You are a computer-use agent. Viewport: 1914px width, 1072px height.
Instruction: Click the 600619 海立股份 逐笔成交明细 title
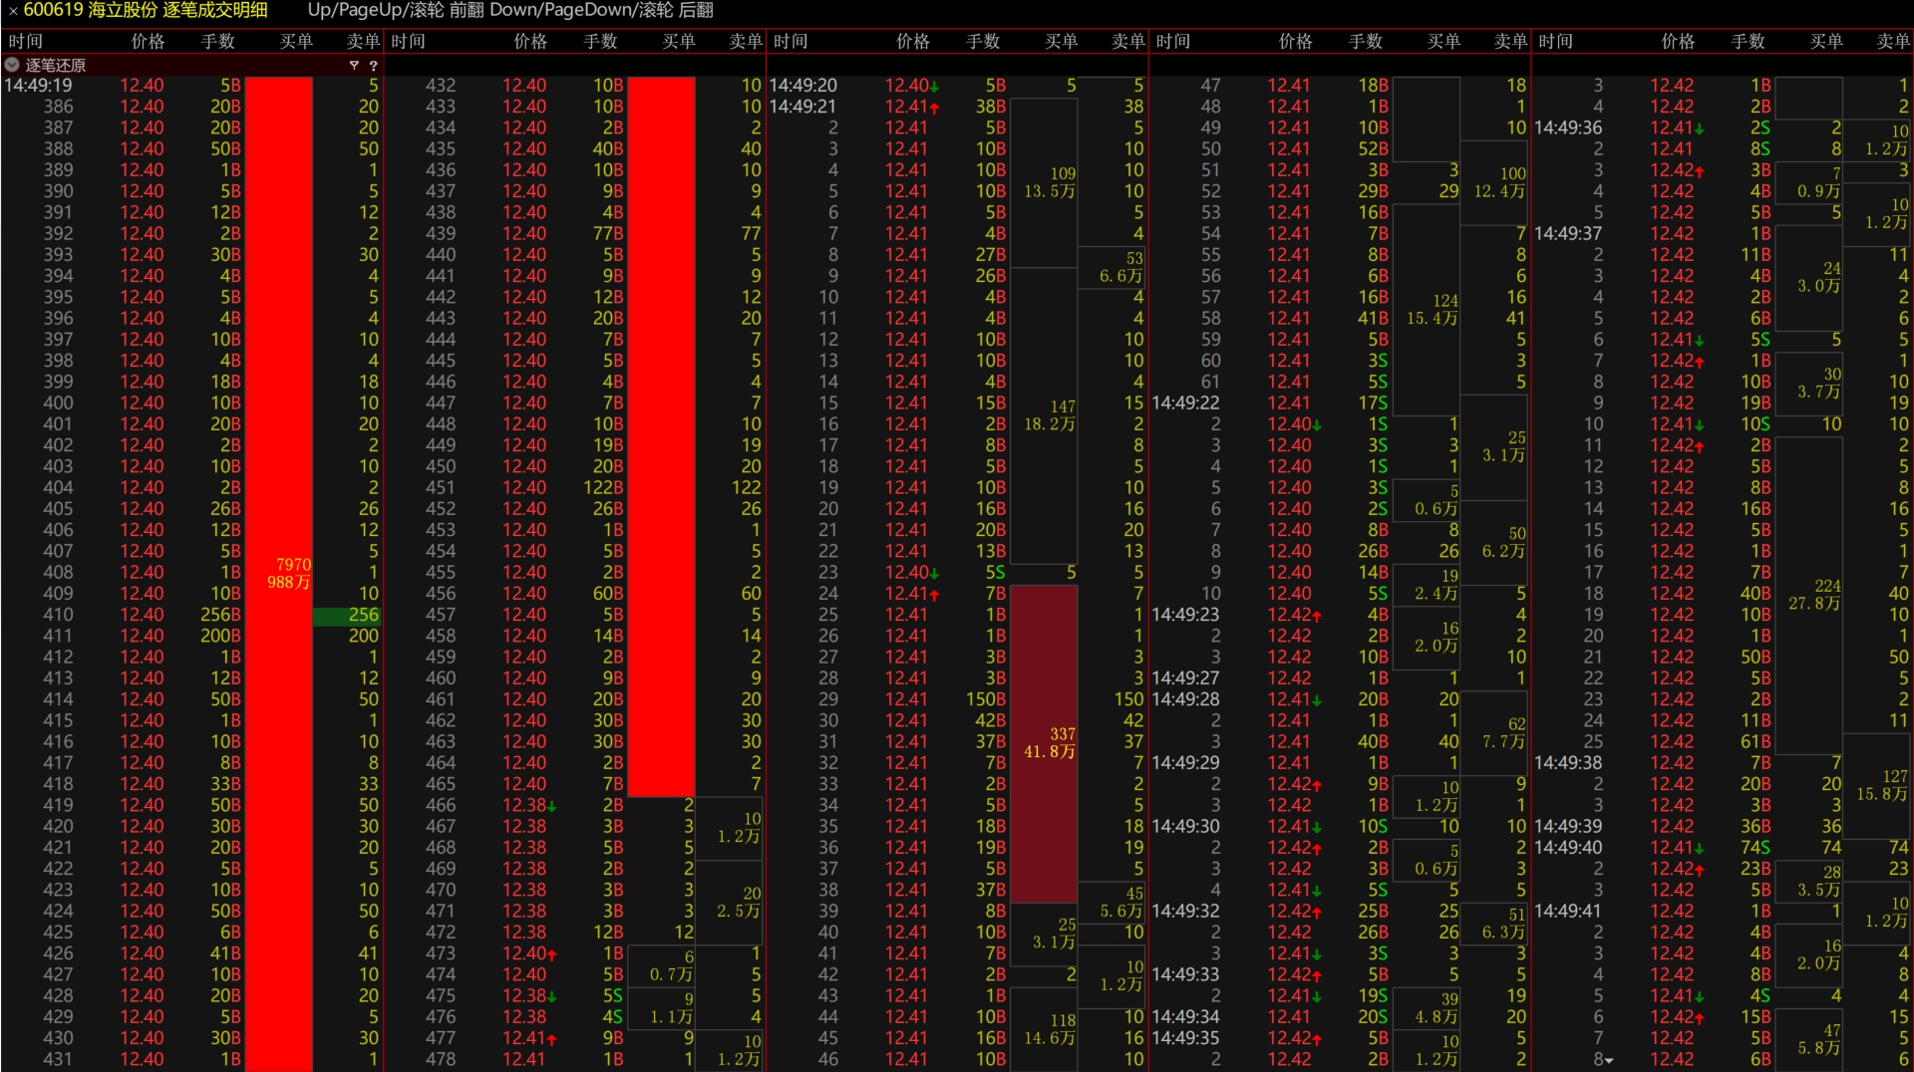coord(146,11)
